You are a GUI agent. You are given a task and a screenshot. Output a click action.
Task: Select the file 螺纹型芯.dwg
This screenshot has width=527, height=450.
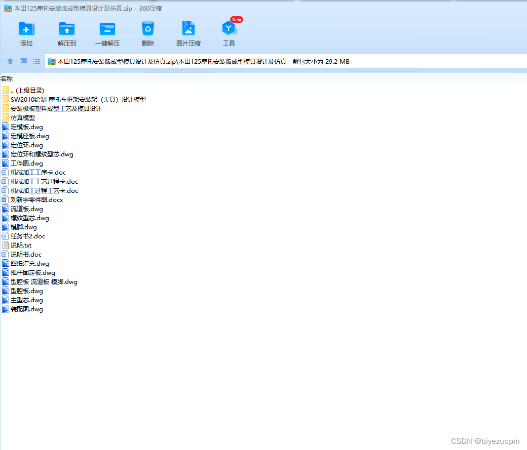30,218
